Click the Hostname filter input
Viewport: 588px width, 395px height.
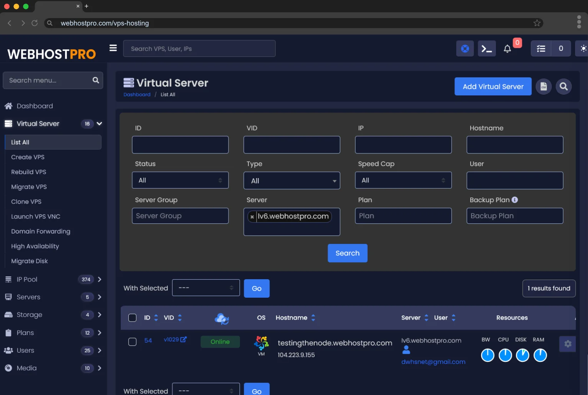coord(515,145)
